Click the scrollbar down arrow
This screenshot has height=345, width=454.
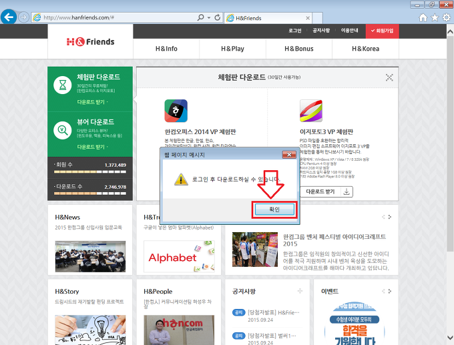[x=450, y=338]
